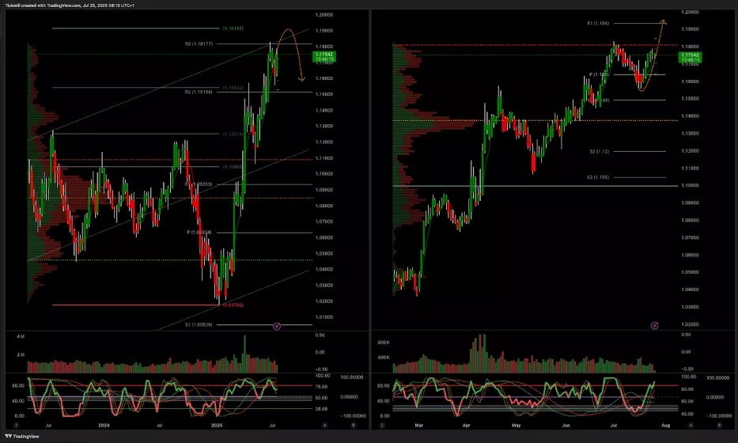
Task: Click the Z timezone icon under left chart
Action: pos(17,425)
